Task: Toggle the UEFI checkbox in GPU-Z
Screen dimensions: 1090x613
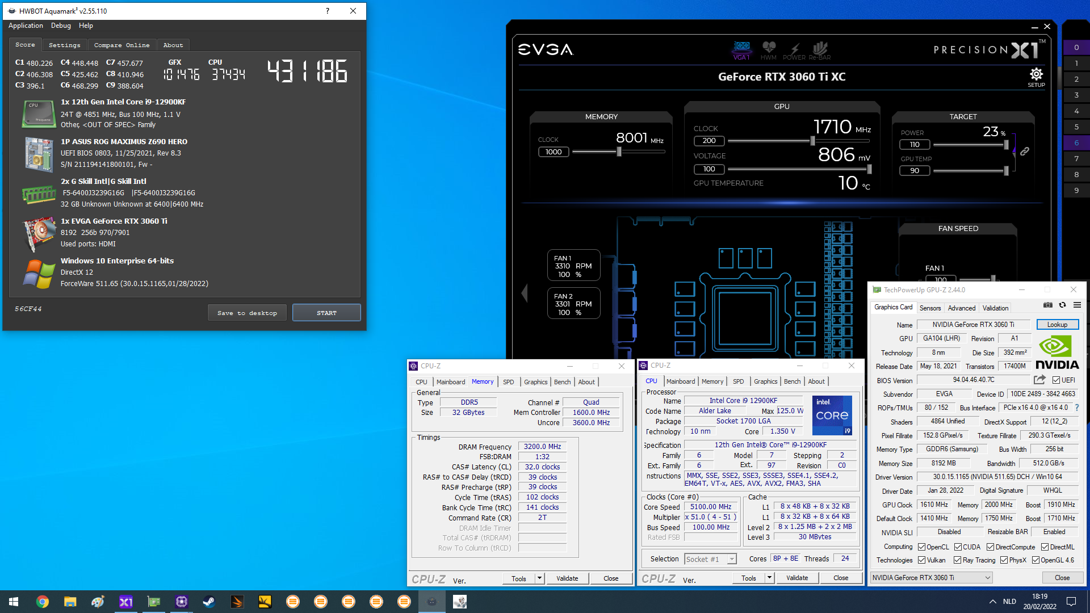Action: 1056,380
